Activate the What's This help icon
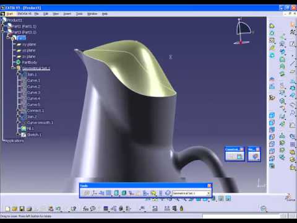Viewport: 297px width, 223px height. click(x=74, y=209)
